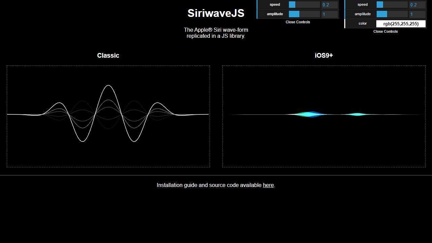Open the 'here' source code link

click(x=268, y=185)
